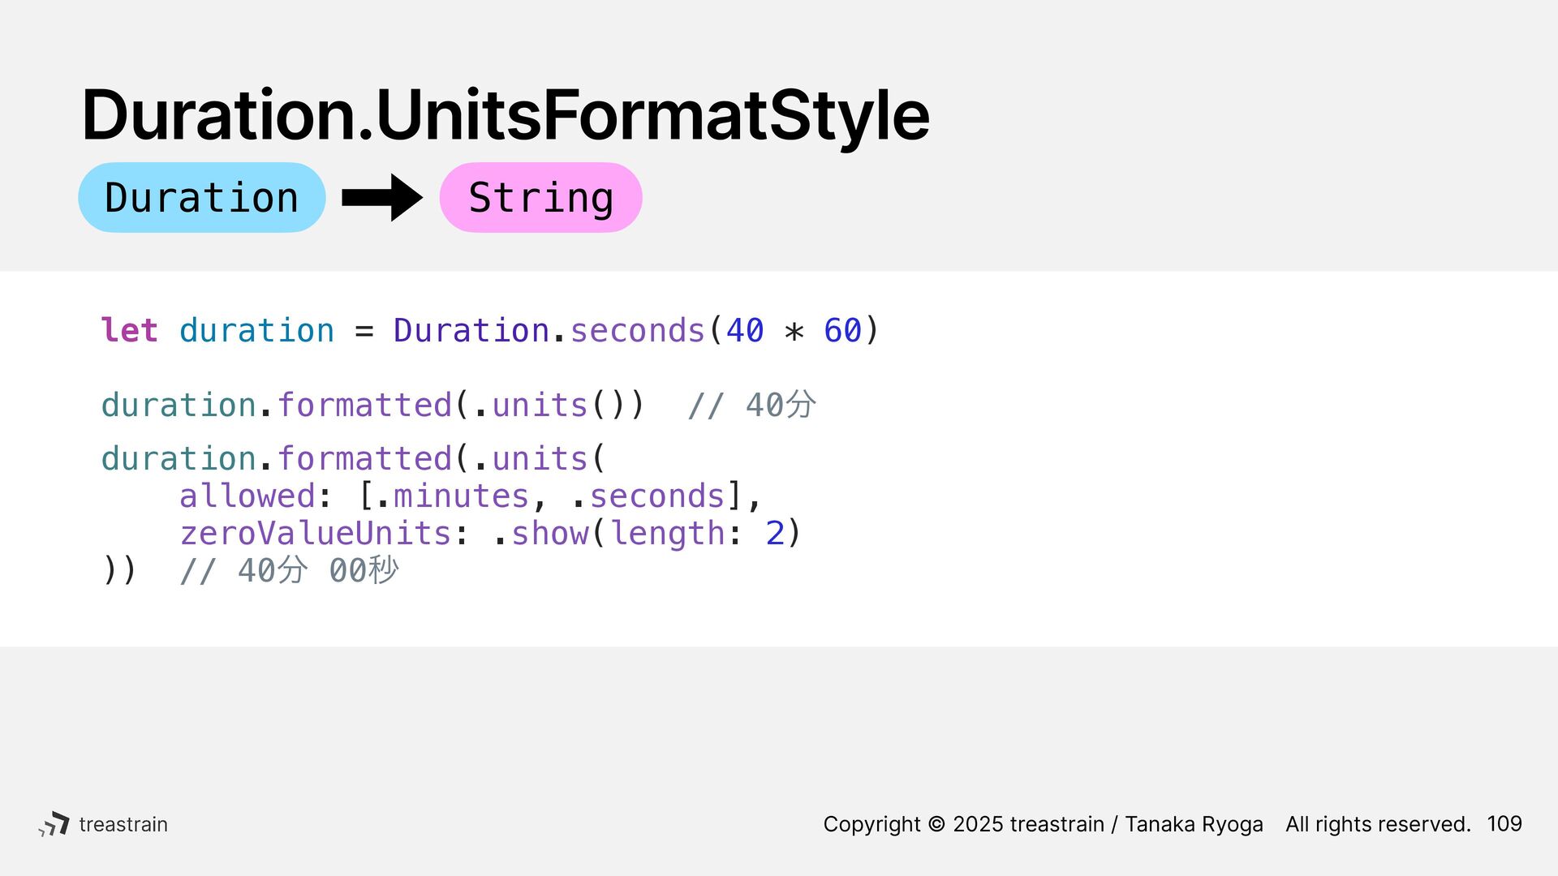Click the number 60 in the code
The width and height of the screenshot is (1558, 876).
tap(842, 330)
